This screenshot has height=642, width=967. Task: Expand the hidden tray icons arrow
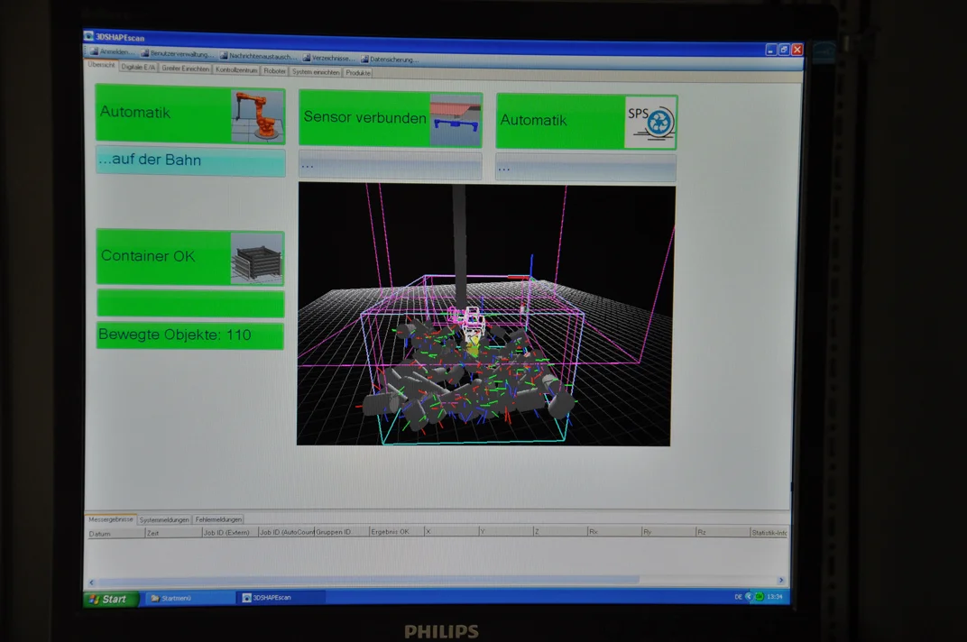click(749, 596)
